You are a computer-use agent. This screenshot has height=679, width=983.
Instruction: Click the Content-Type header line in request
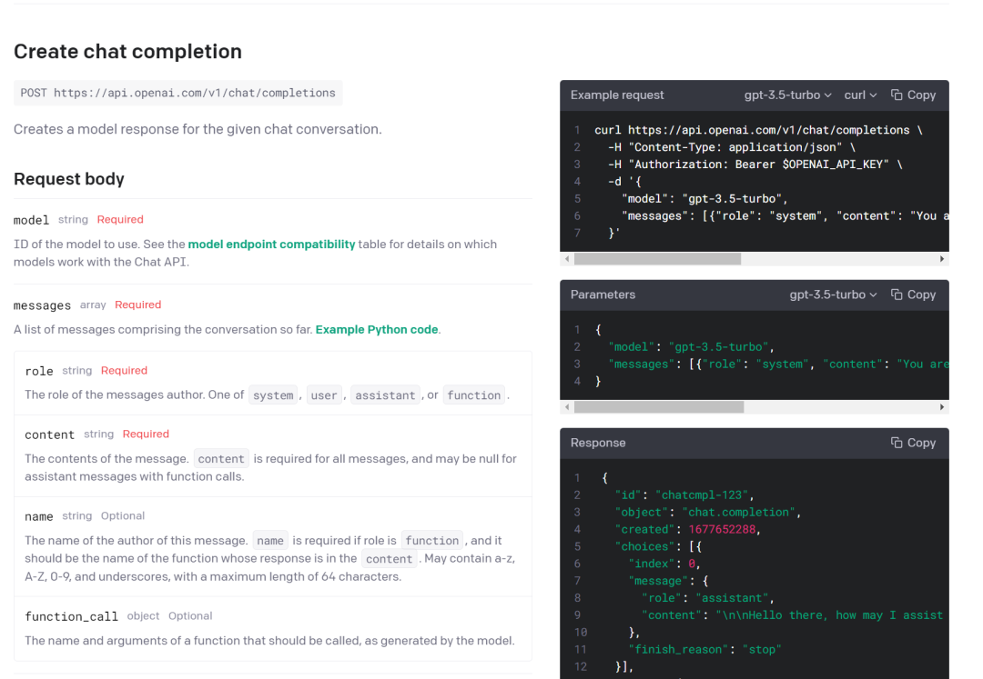coord(732,147)
